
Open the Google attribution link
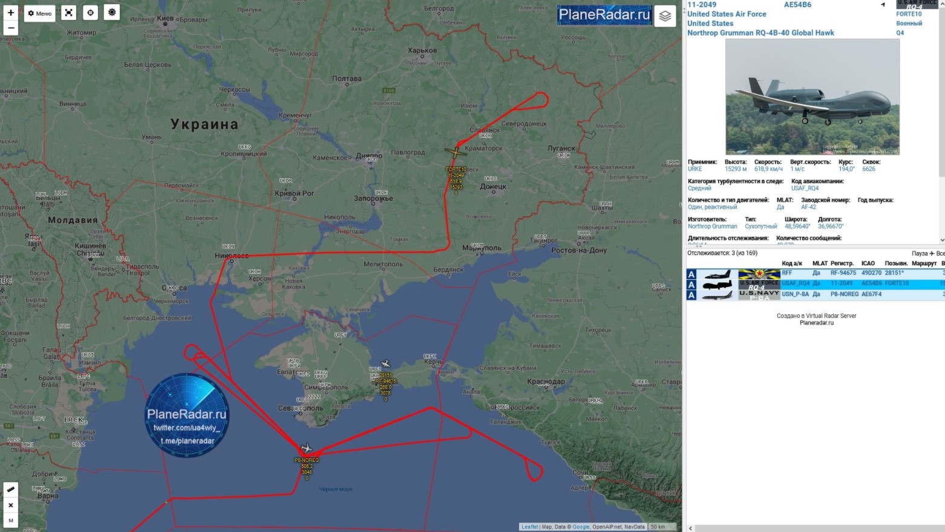point(581,527)
